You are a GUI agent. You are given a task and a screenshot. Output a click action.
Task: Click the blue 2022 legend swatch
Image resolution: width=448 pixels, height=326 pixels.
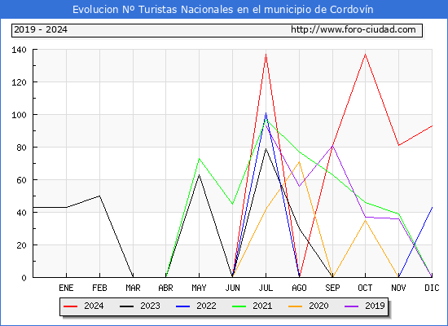point(182,306)
